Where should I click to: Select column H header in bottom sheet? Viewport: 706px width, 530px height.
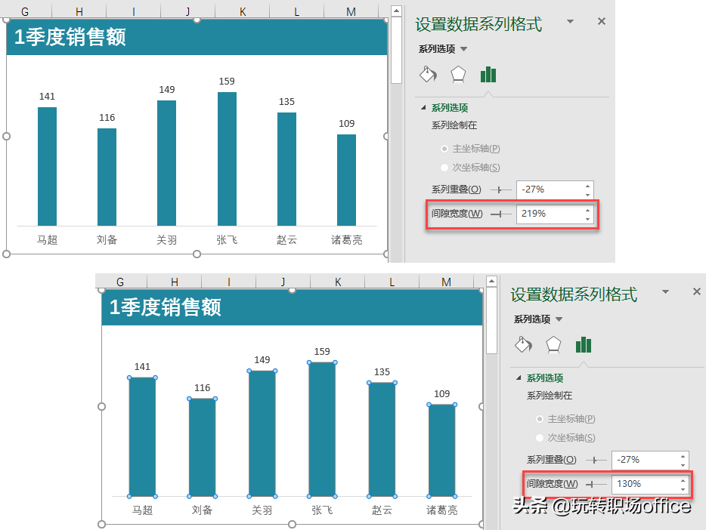coord(175,282)
